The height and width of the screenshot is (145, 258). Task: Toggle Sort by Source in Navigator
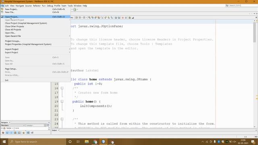click(x=32, y=133)
